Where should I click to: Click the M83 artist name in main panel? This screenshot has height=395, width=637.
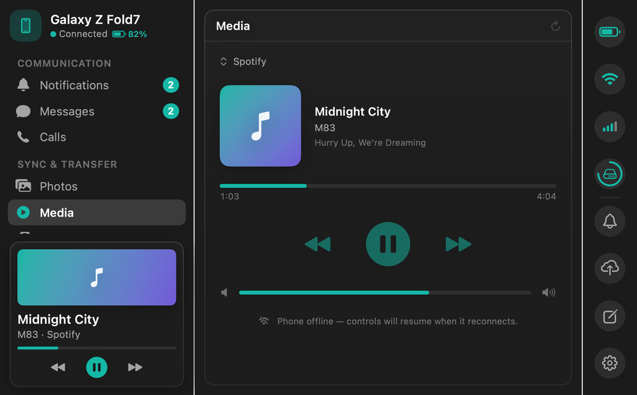pyautogui.click(x=325, y=127)
